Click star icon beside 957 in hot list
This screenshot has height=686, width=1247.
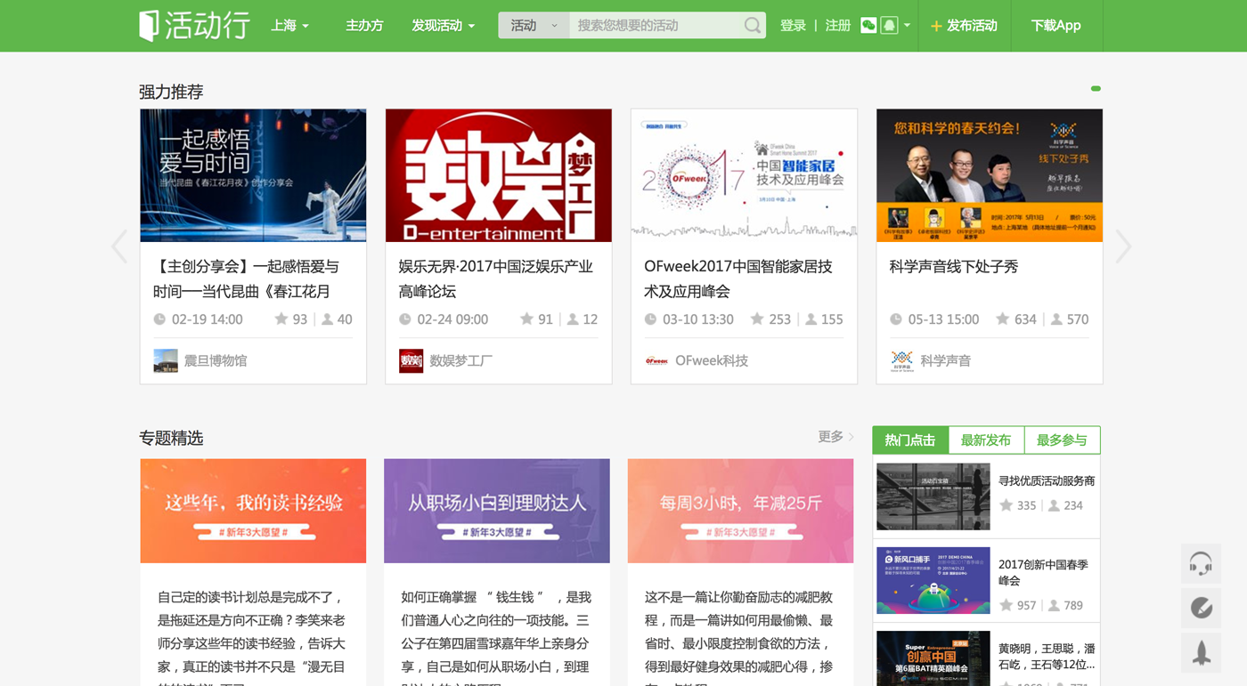pyautogui.click(x=1006, y=605)
